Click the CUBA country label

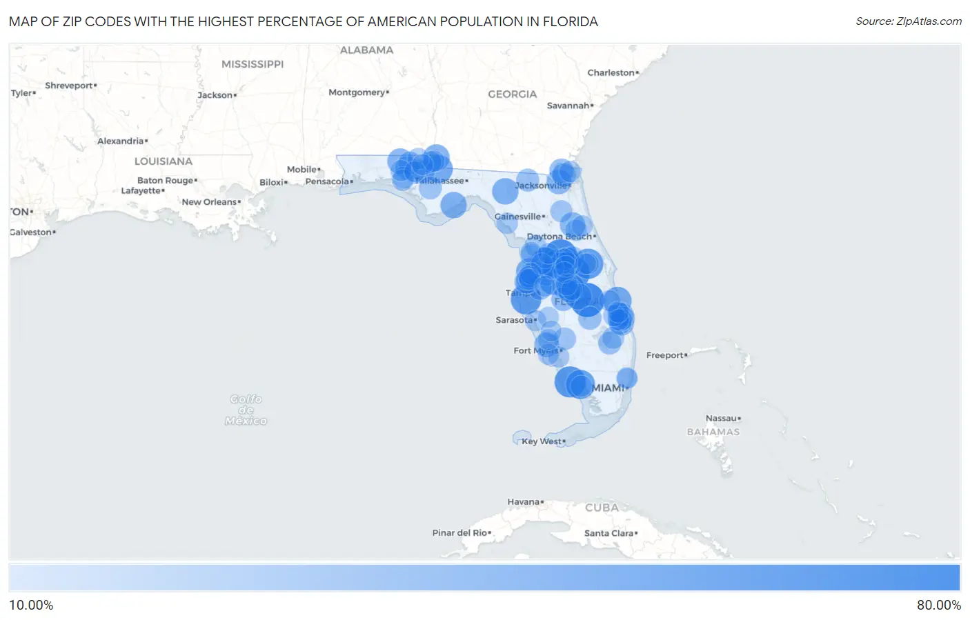coord(602,508)
